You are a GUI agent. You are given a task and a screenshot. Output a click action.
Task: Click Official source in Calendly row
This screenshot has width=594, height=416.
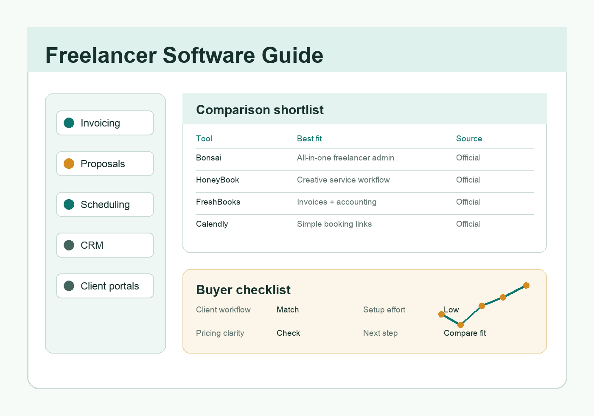tap(468, 224)
